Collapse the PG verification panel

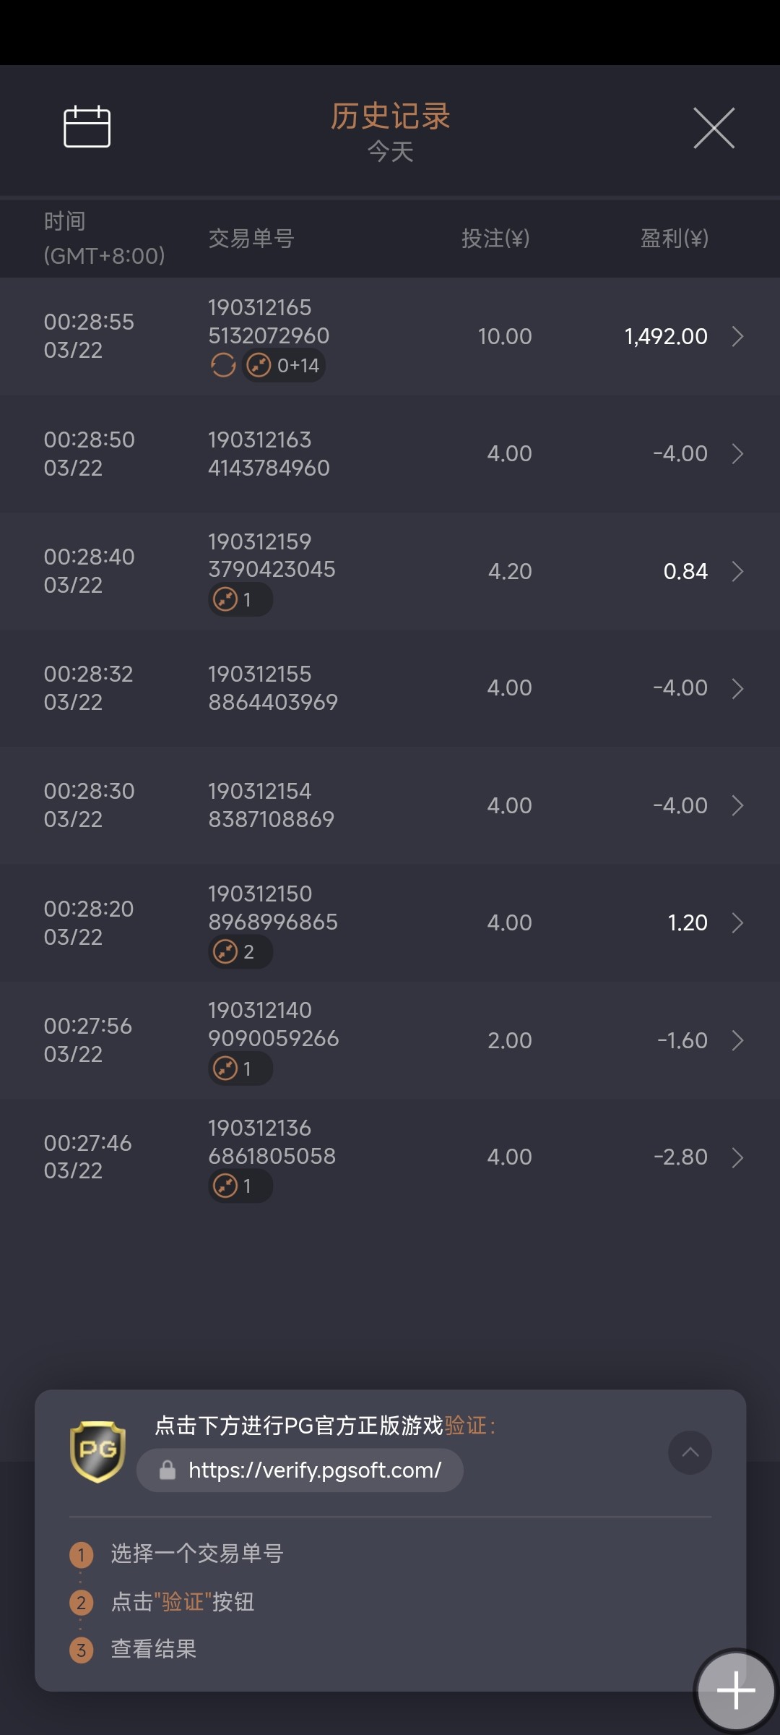pos(690,1452)
